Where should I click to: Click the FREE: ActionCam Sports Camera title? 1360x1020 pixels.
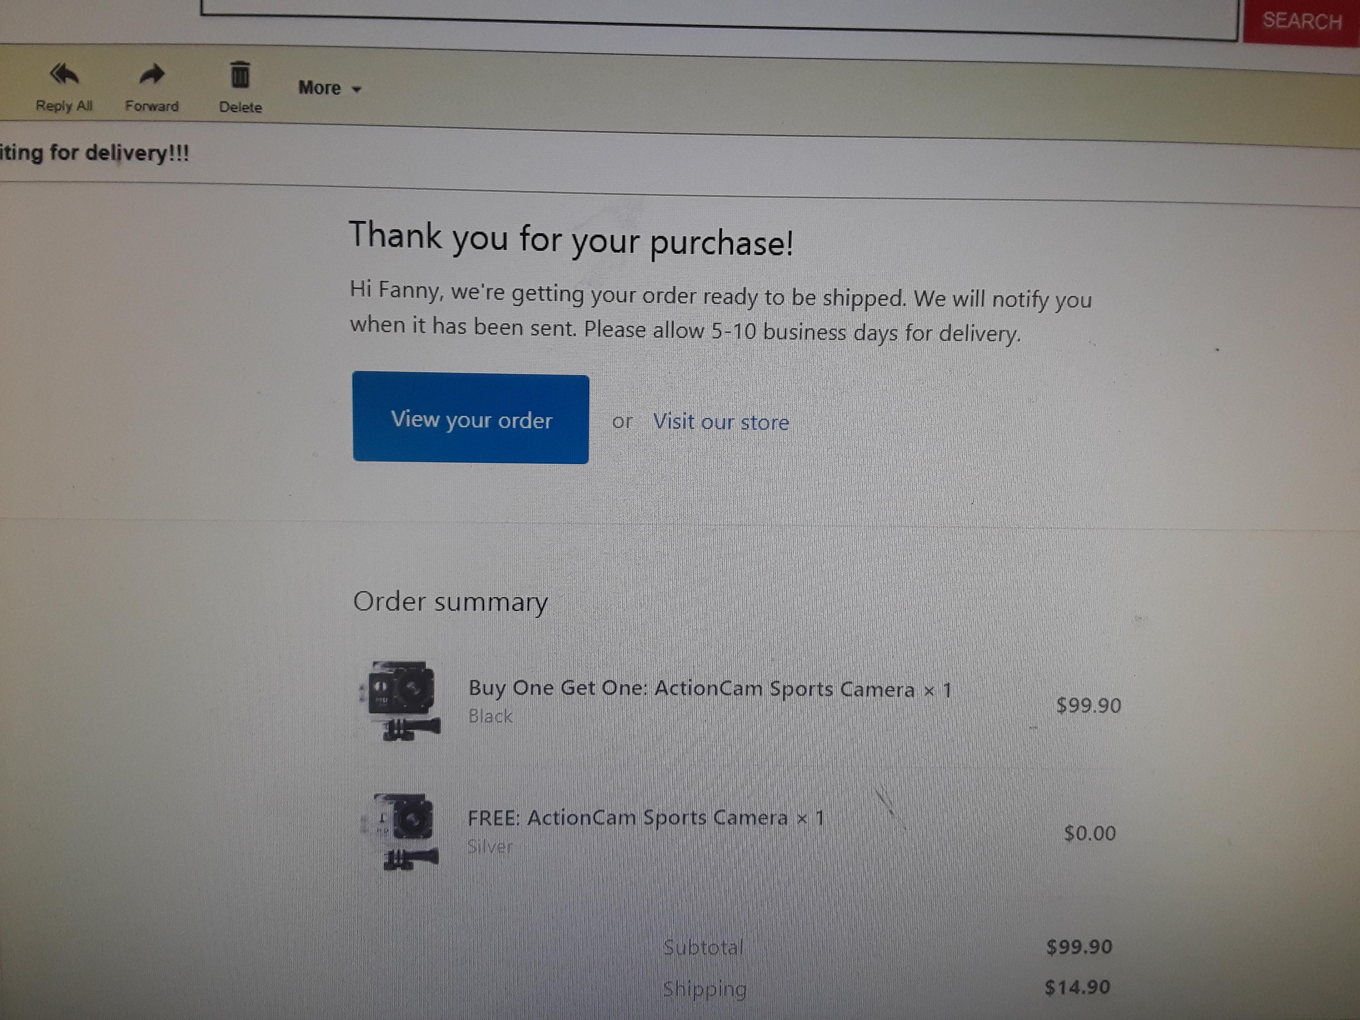(x=645, y=818)
